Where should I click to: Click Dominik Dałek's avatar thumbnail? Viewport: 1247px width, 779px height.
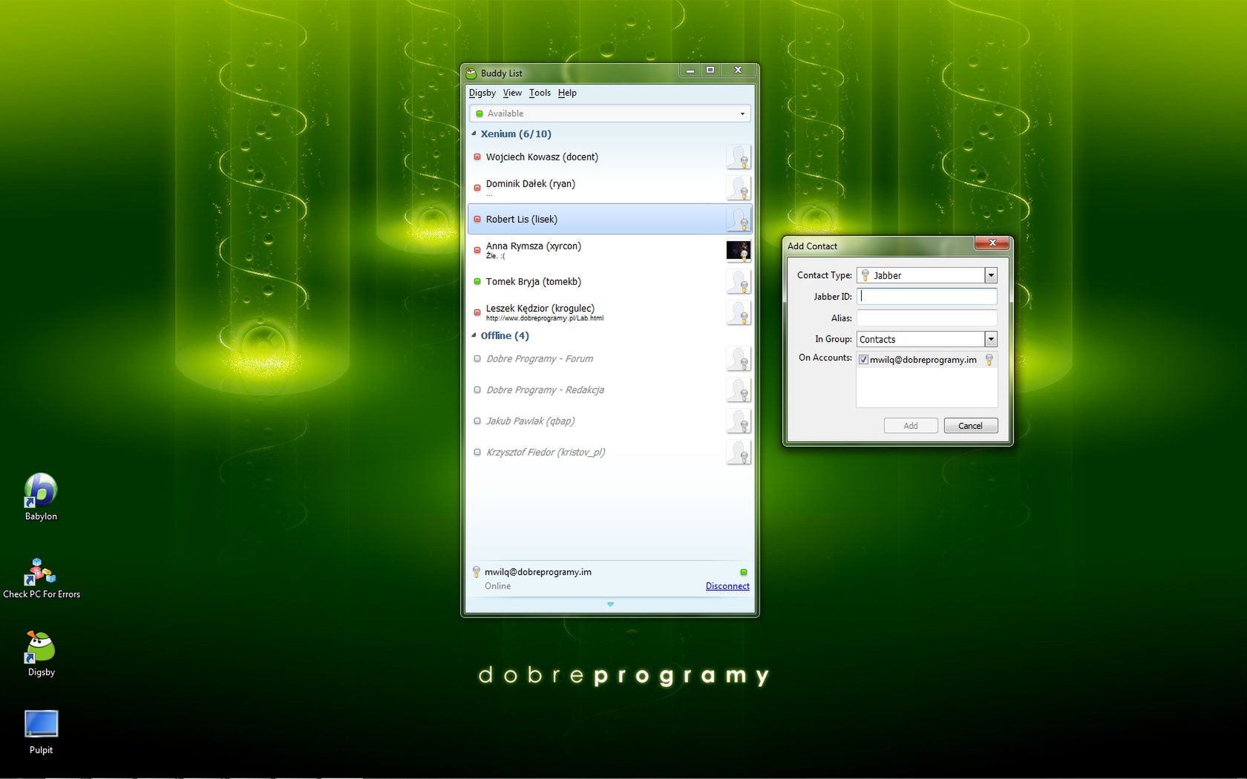point(739,188)
